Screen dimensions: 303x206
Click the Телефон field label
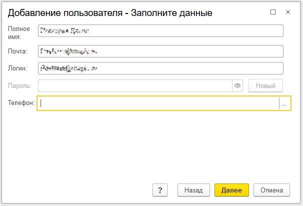21,103
